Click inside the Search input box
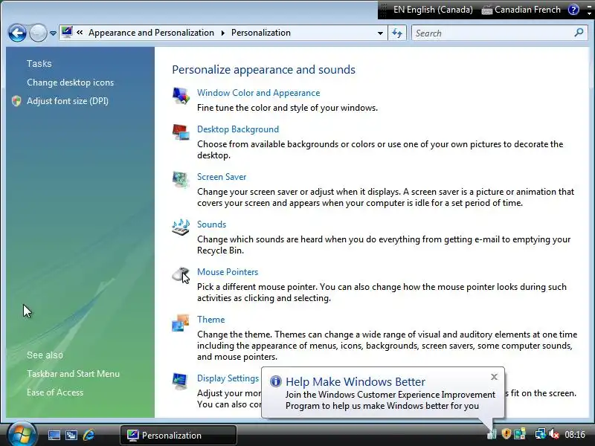595x446 pixels. click(x=492, y=33)
